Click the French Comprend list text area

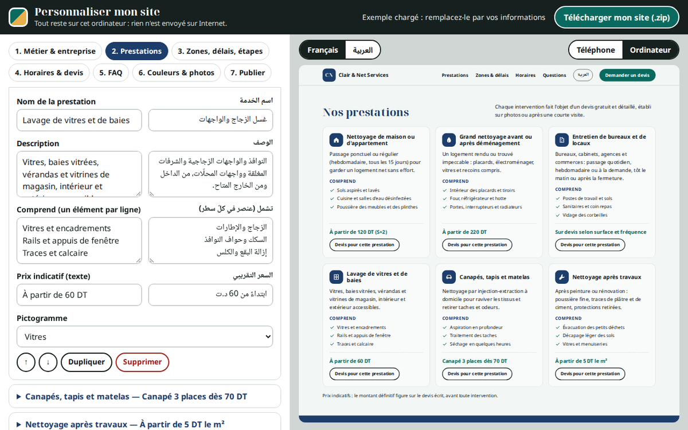point(79,240)
